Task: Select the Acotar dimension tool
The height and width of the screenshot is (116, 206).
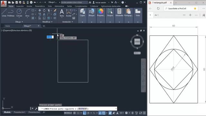Action: tap(69, 13)
